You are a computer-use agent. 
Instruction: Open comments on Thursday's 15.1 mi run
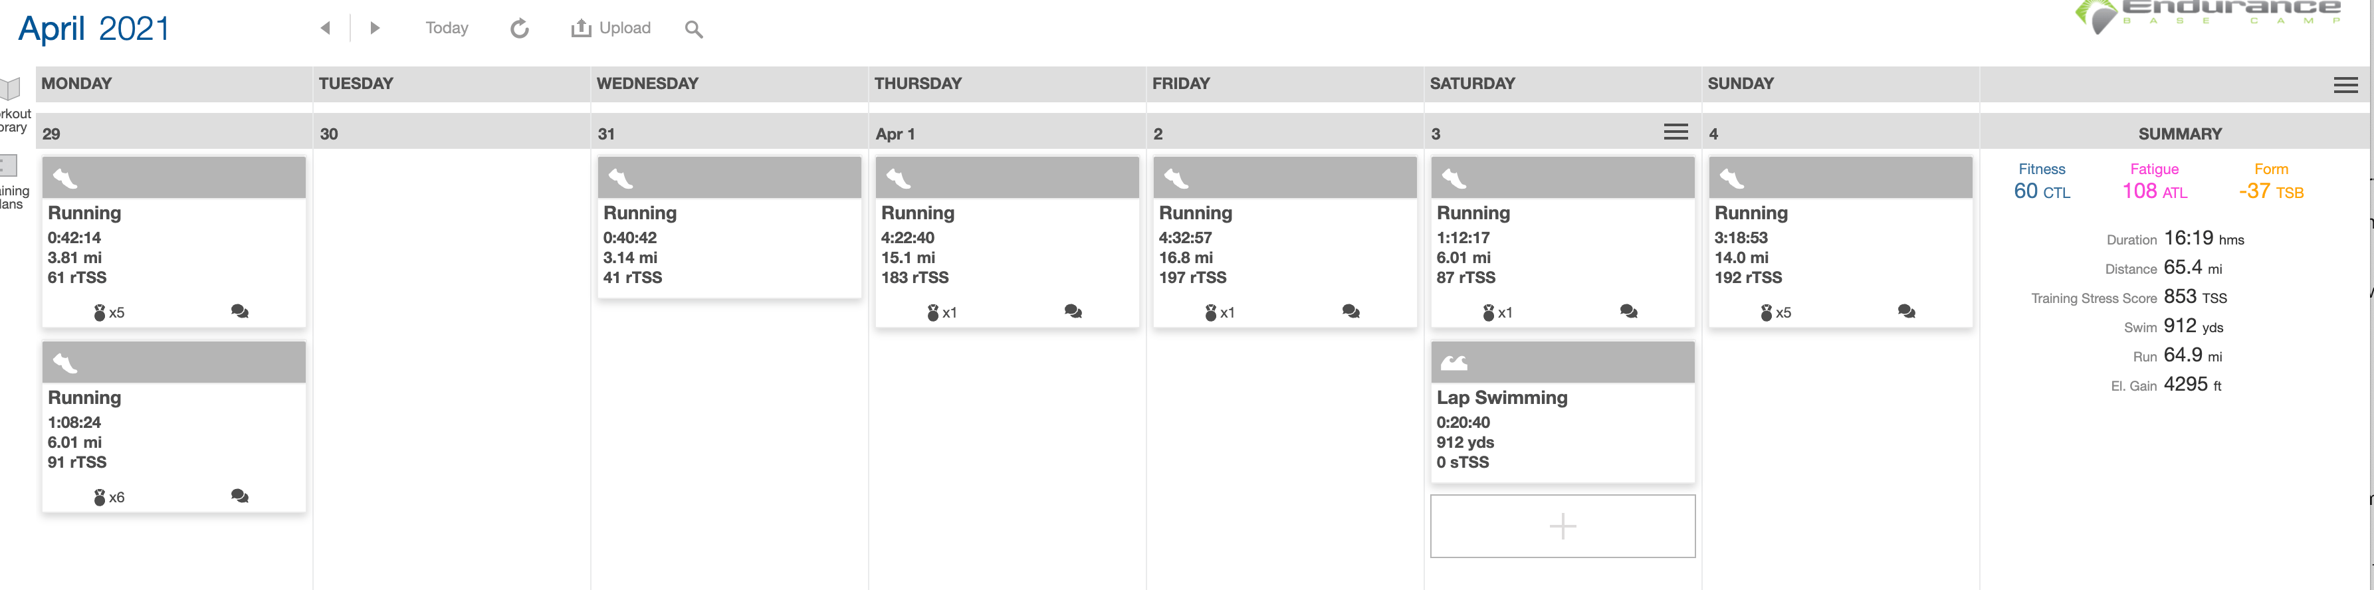click(x=1073, y=312)
